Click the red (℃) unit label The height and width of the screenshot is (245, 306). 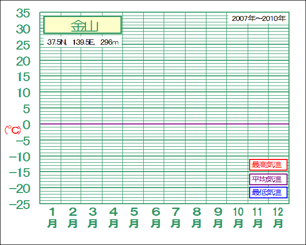[13, 130]
